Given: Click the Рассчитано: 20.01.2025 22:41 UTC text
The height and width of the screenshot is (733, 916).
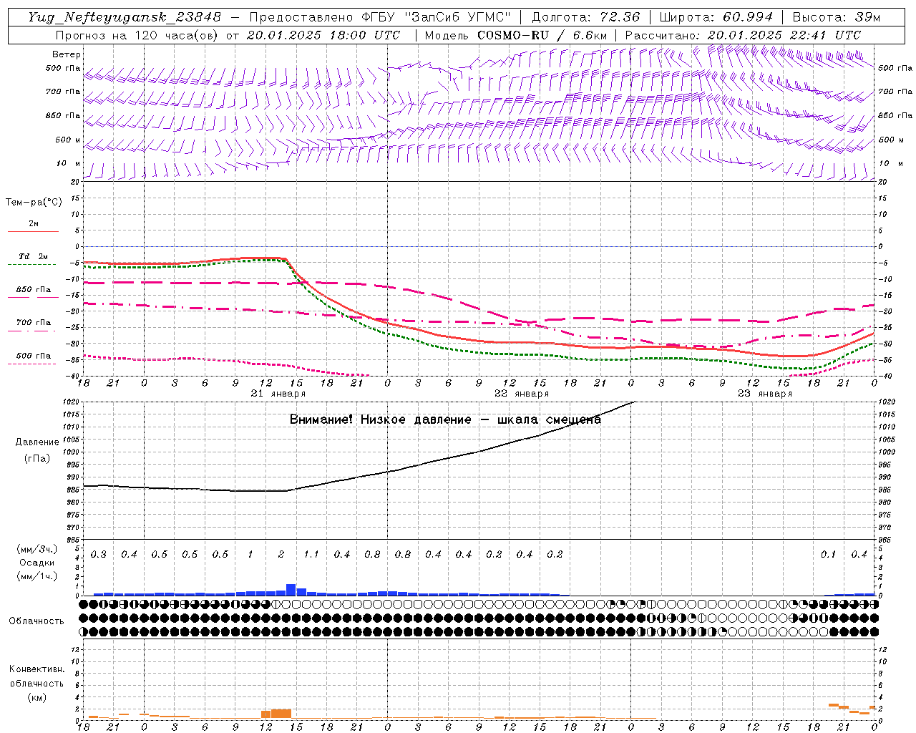Looking at the screenshot, I should coord(743,35).
